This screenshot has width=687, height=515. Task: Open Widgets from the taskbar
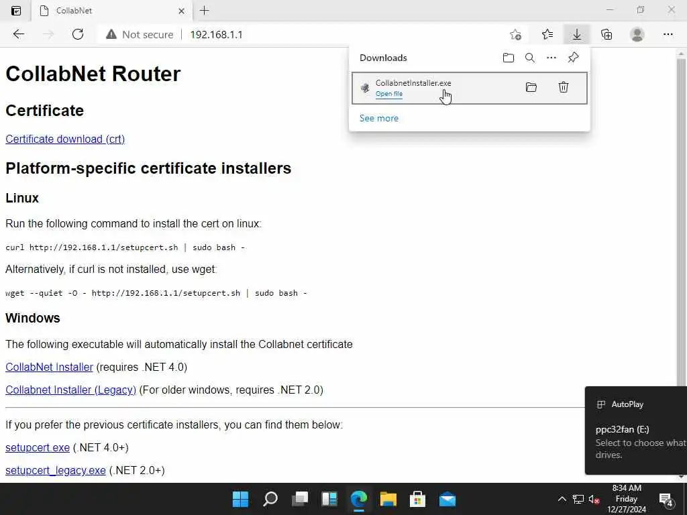click(x=329, y=499)
